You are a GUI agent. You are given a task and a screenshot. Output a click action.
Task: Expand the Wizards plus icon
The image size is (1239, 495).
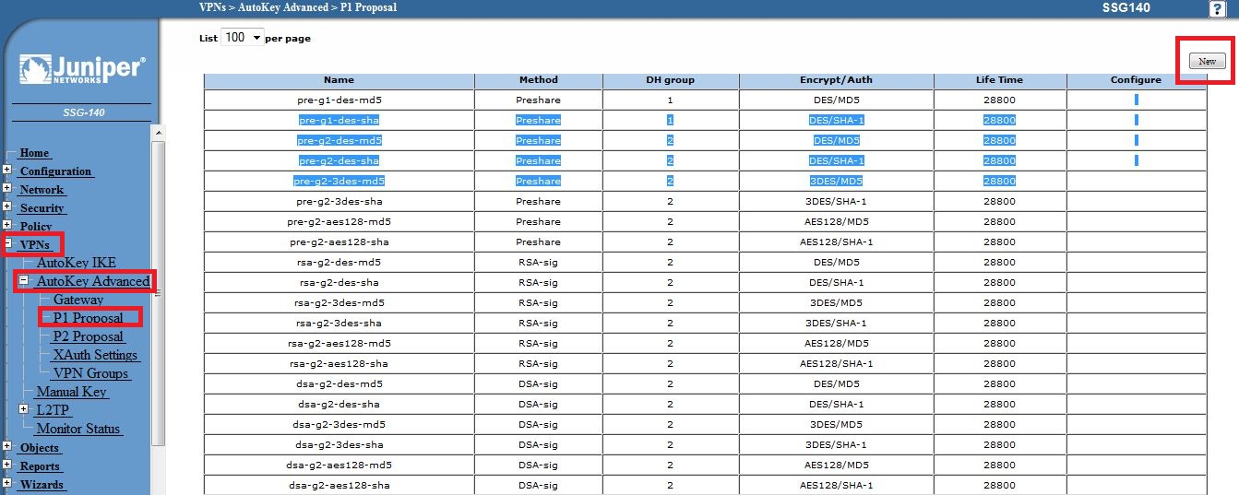tap(7, 484)
